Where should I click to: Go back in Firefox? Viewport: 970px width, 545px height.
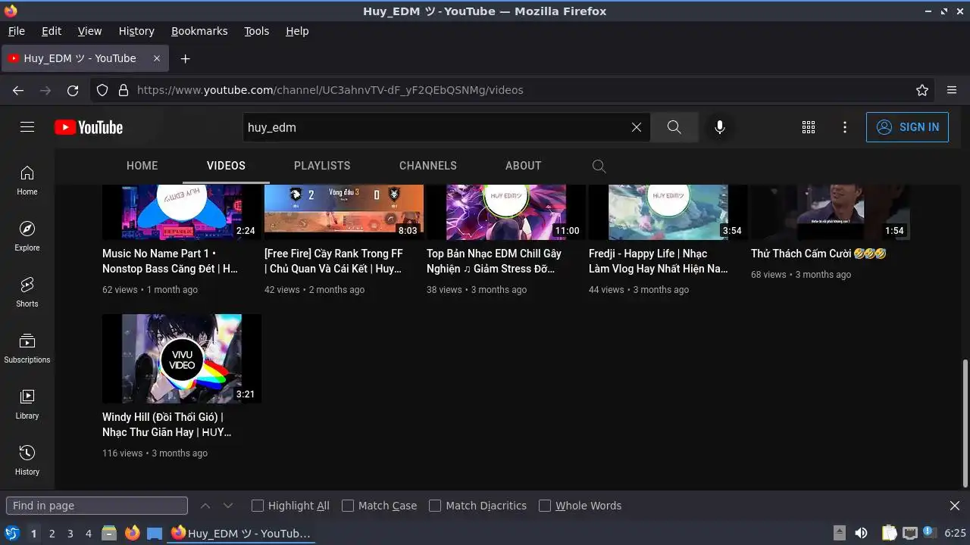point(18,90)
